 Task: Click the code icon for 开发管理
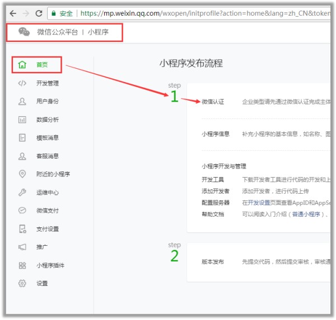point(22,83)
